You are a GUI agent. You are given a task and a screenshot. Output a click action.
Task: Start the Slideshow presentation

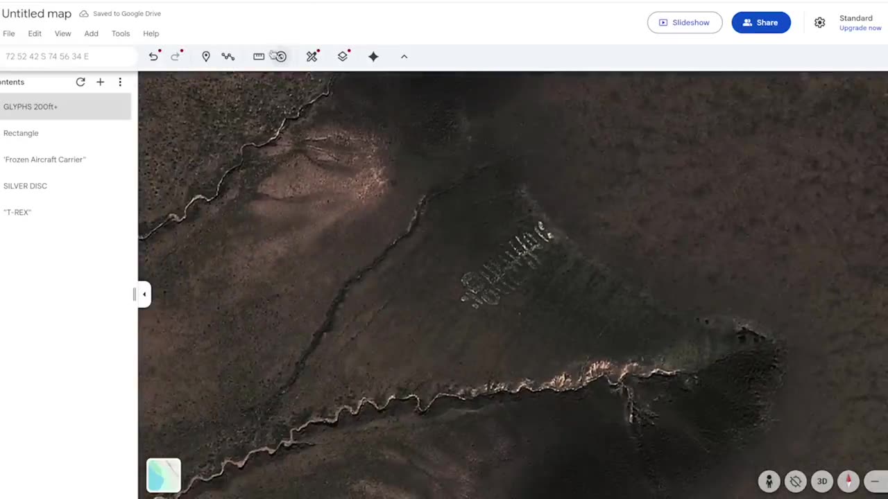pos(685,23)
